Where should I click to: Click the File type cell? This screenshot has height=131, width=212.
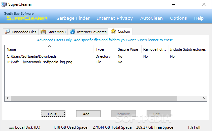click(98, 62)
